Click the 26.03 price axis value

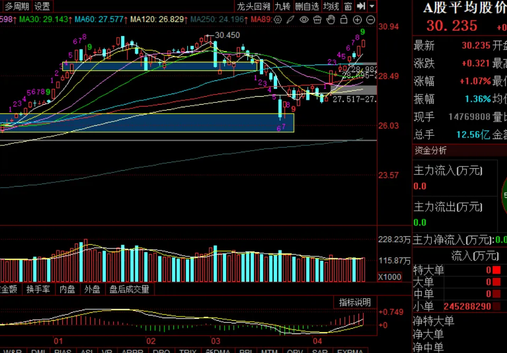(x=389, y=126)
